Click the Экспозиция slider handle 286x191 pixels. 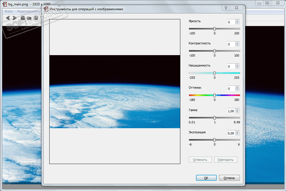pos(215,140)
